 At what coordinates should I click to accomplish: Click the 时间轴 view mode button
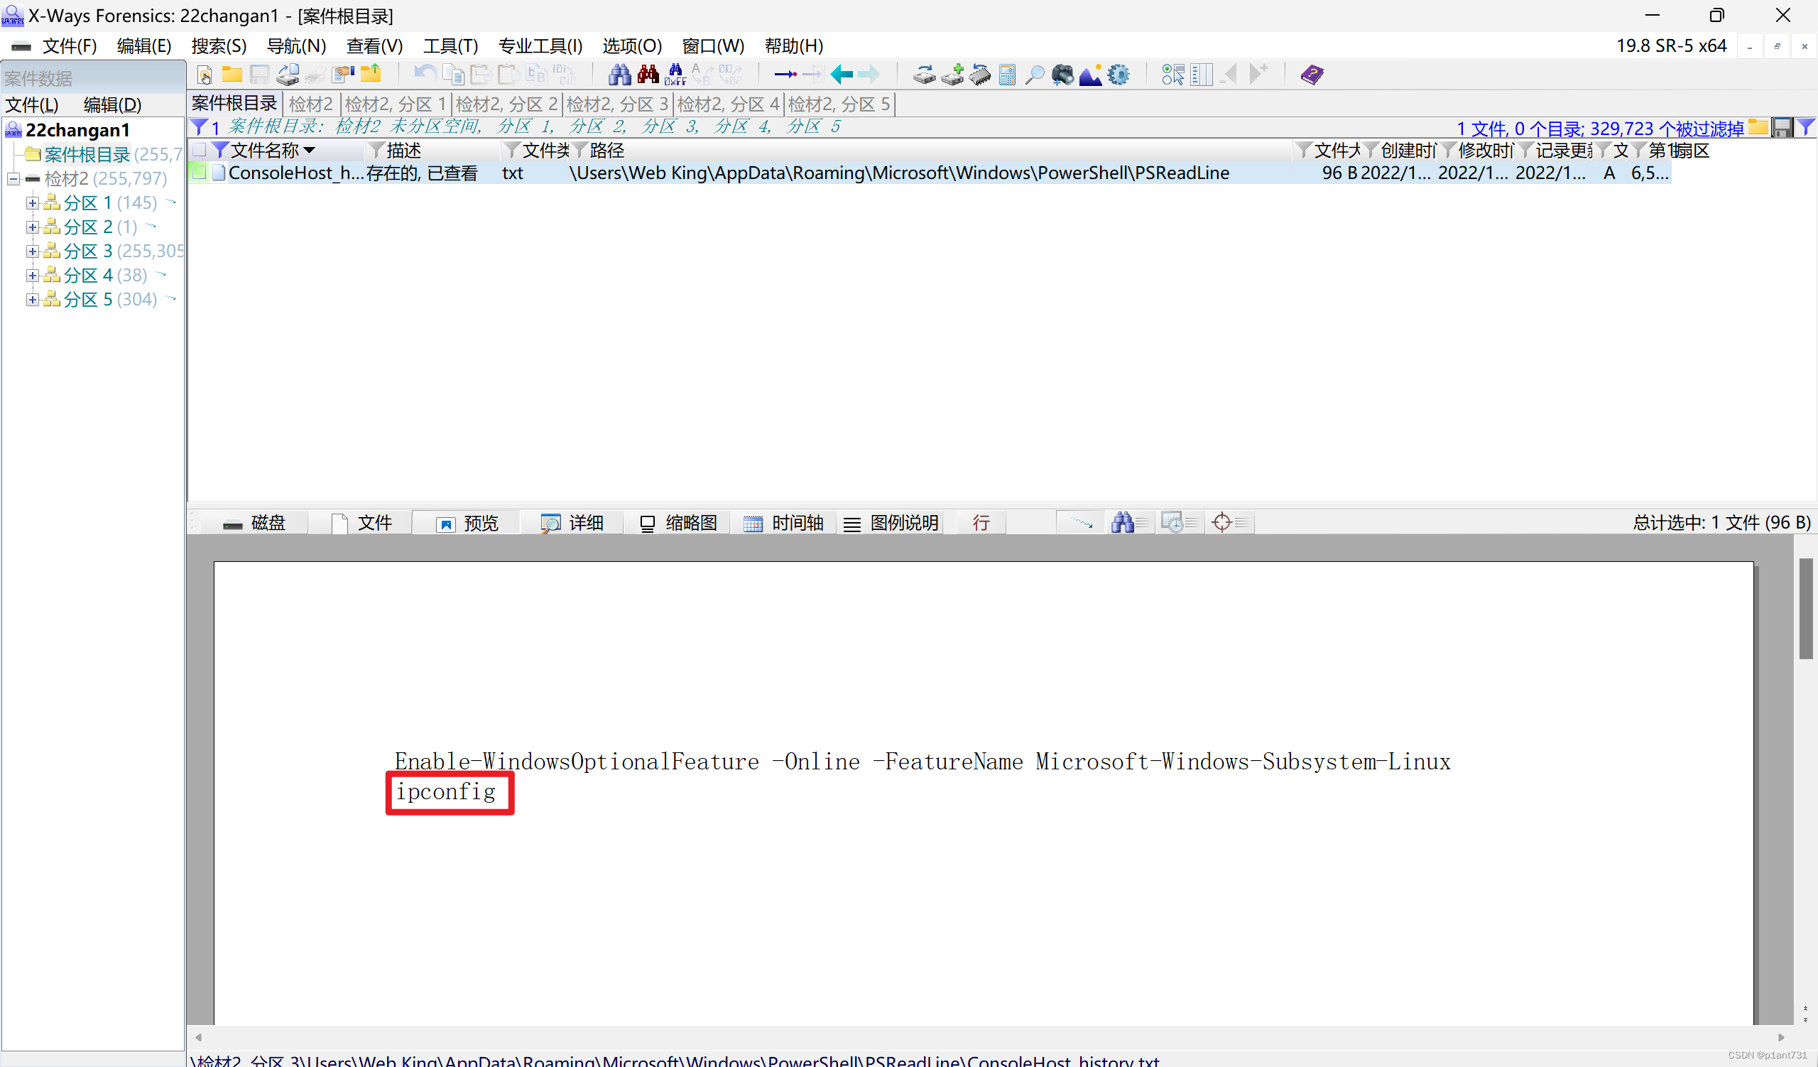tap(784, 522)
